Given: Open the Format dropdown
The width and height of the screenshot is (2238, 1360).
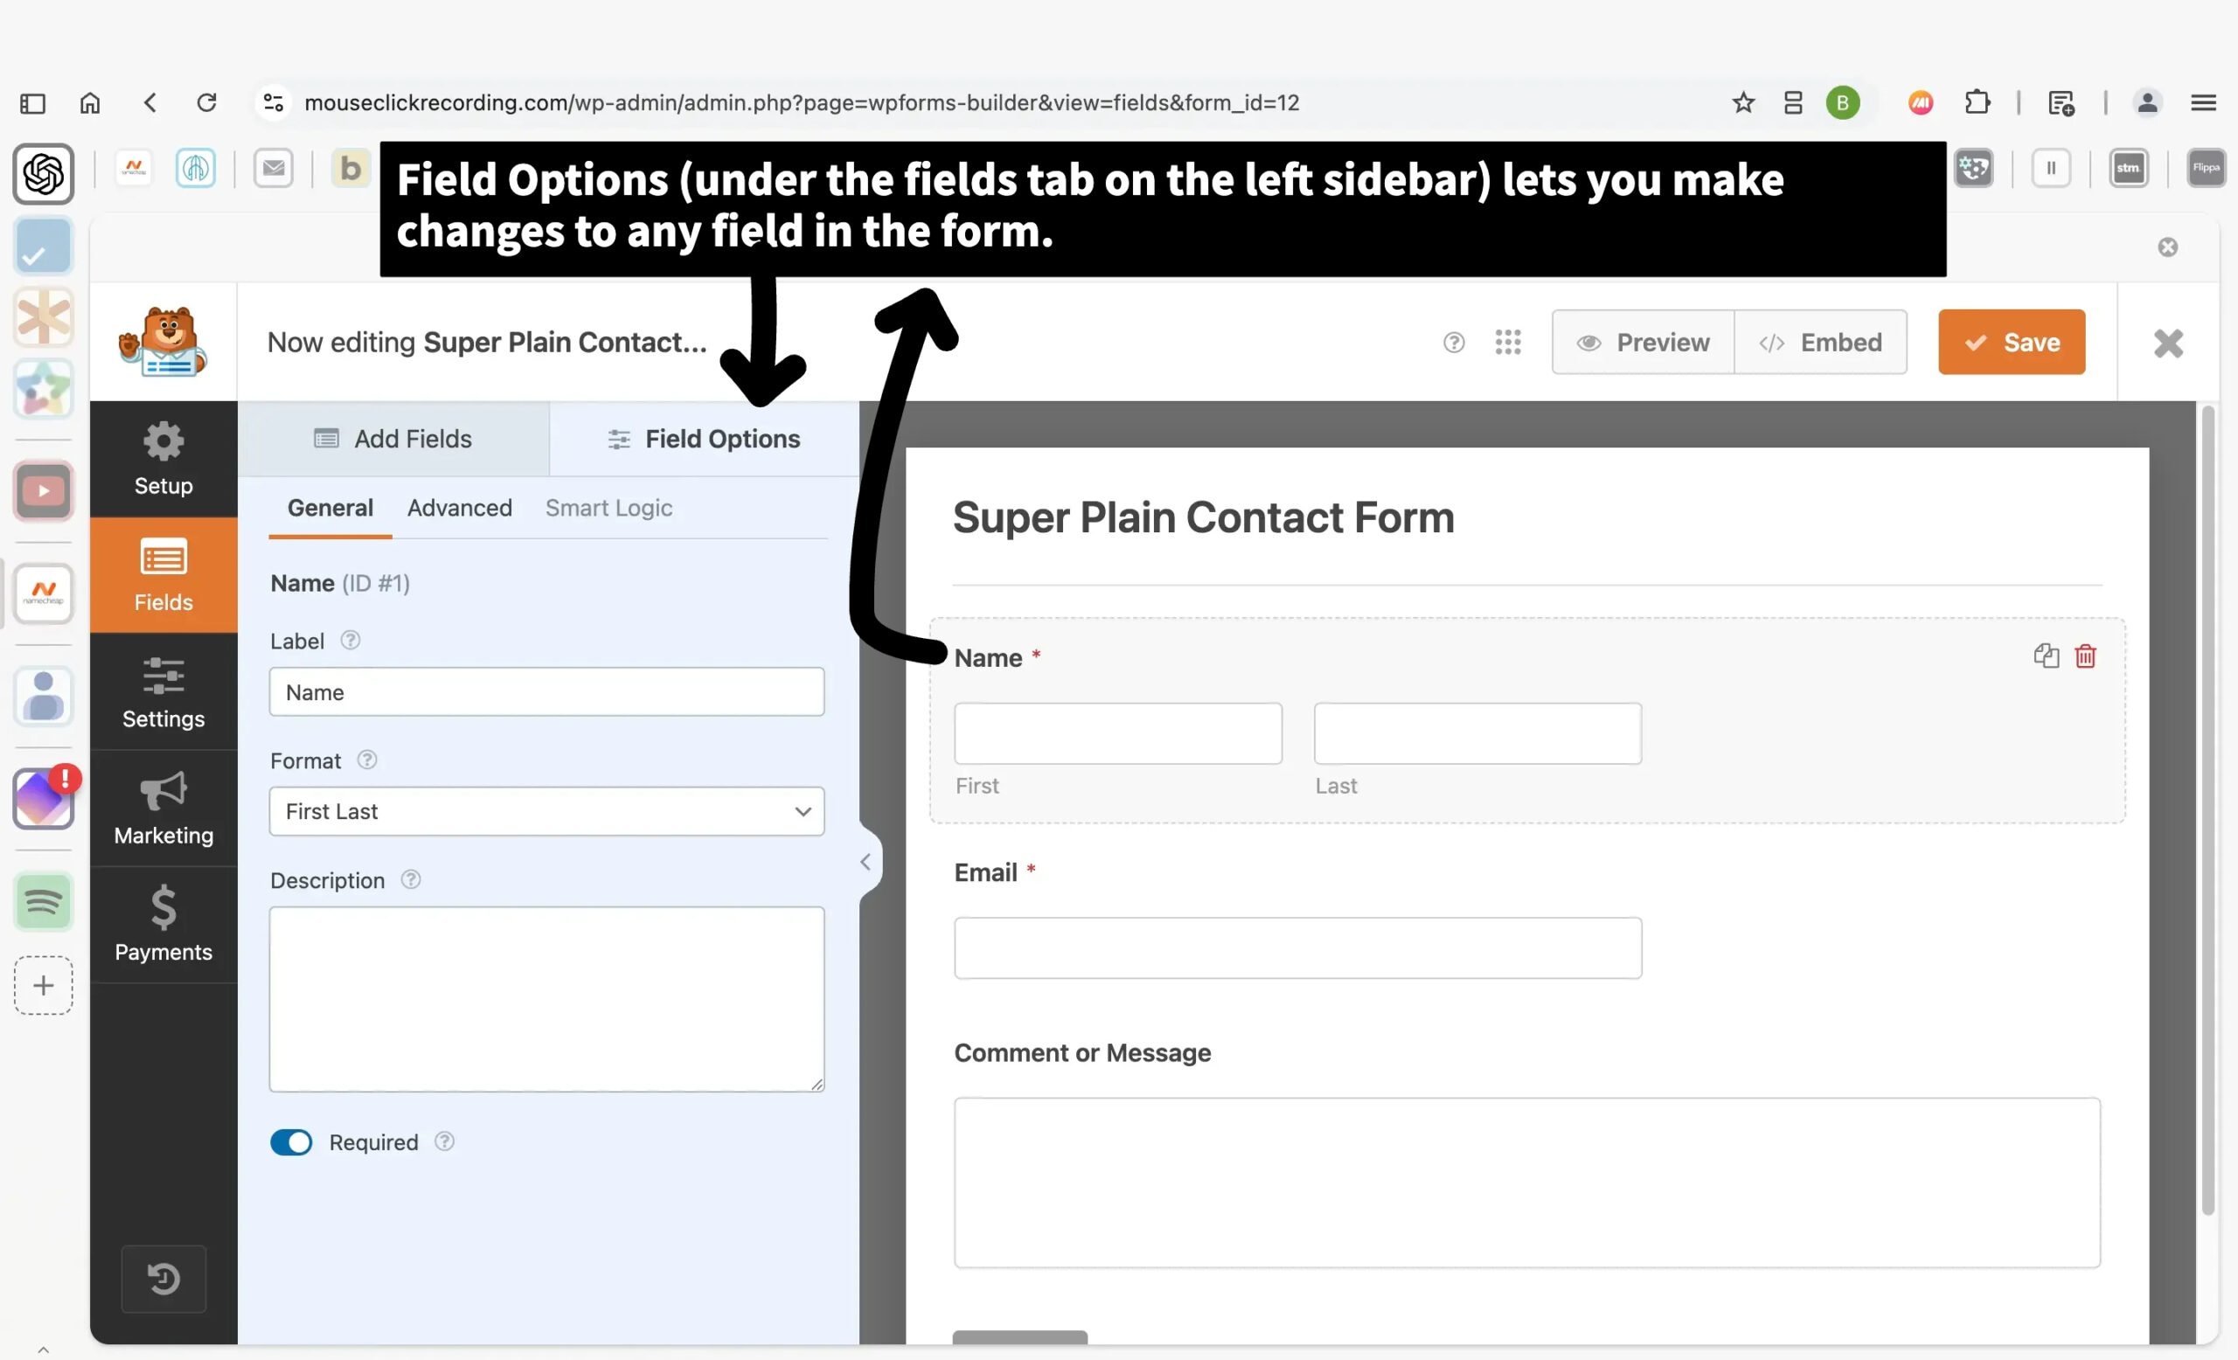Looking at the screenshot, I should point(546,811).
